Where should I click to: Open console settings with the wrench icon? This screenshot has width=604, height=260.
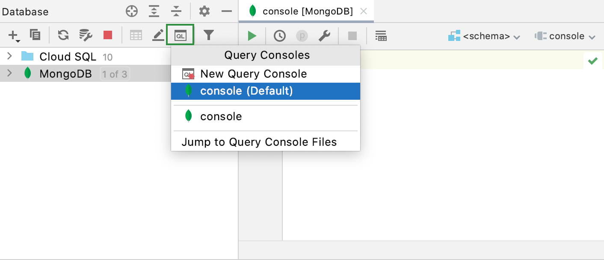click(x=325, y=36)
